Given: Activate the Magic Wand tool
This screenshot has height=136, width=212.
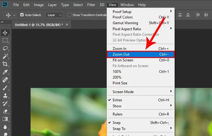Looking at the screenshot, I should tap(5, 56).
